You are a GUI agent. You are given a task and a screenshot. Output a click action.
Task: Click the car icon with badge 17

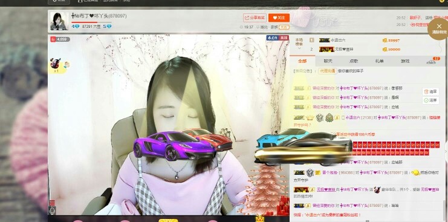pyautogui.click(x=431, y=61)
